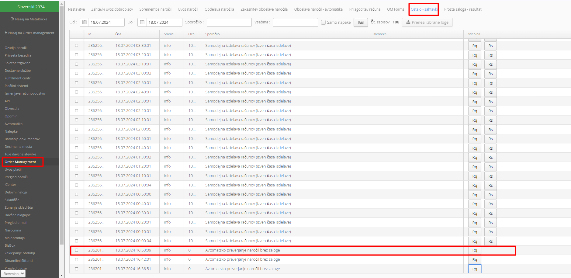
Task: Open Prosta zaloga - rezultati tab
Action: click(x=463, y=9)
